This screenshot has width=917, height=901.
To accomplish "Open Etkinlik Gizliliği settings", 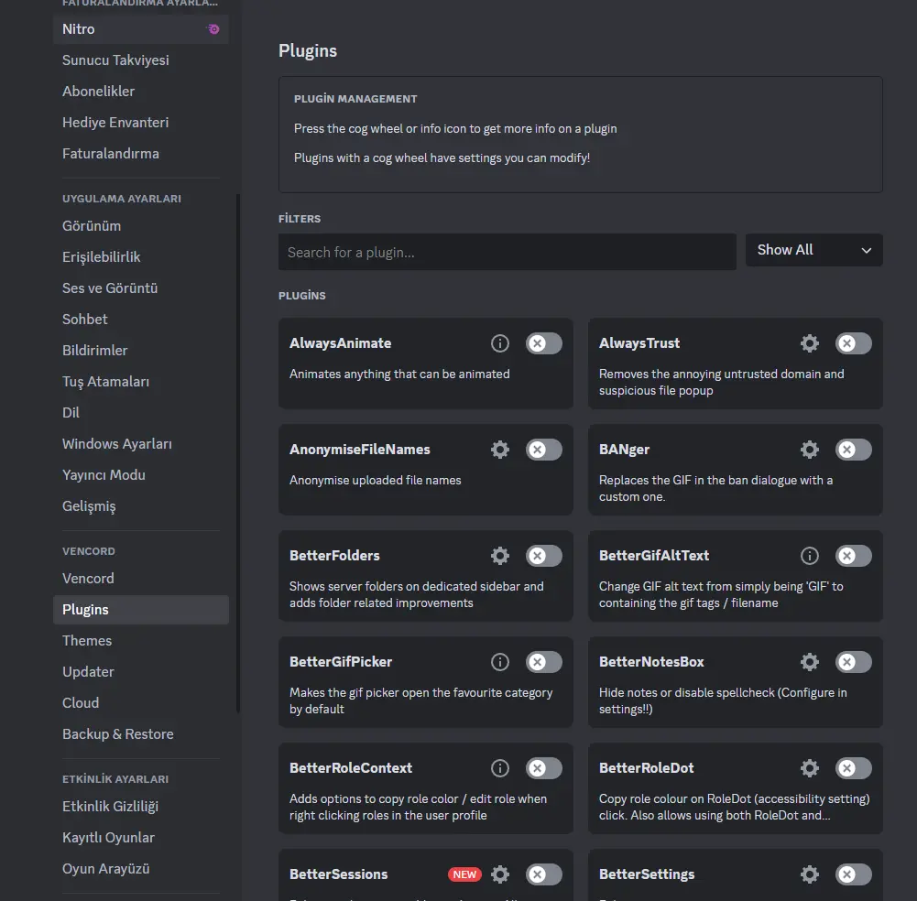I will pos(140,807).
